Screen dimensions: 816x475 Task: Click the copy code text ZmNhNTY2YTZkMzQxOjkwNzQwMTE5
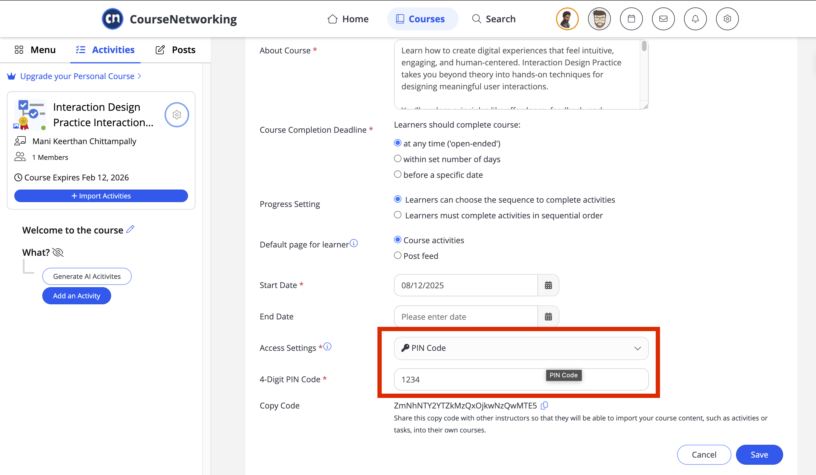point(465,405)
